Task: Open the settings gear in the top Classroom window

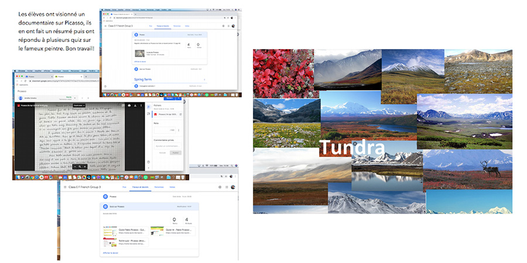Action: pos(224,26)
